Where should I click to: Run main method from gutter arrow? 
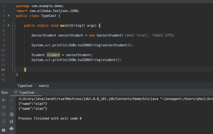pos(9,25)
